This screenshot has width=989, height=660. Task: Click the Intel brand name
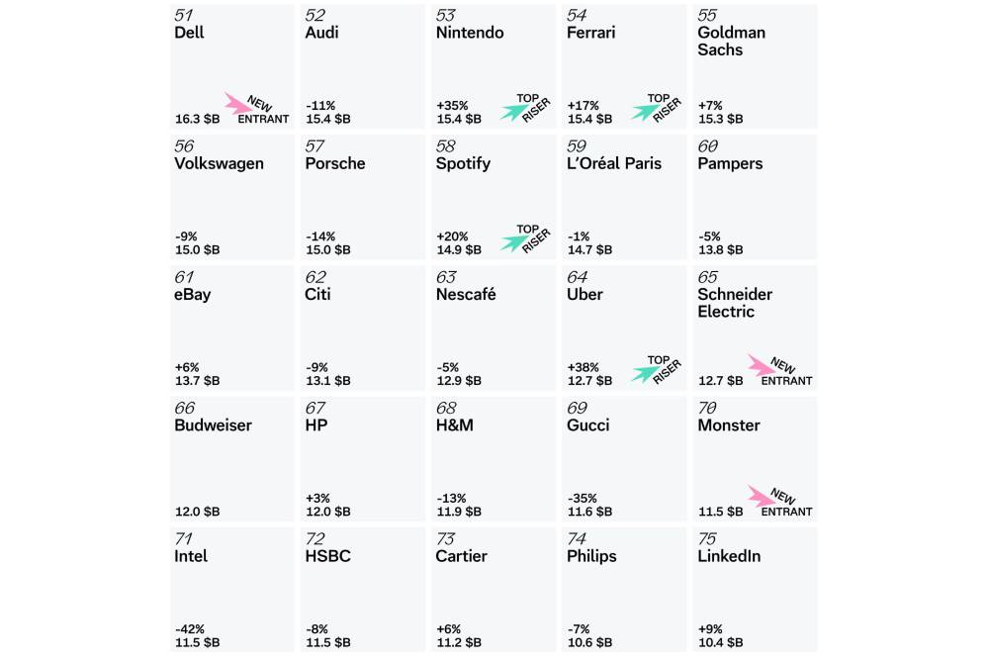click(191, 556)
